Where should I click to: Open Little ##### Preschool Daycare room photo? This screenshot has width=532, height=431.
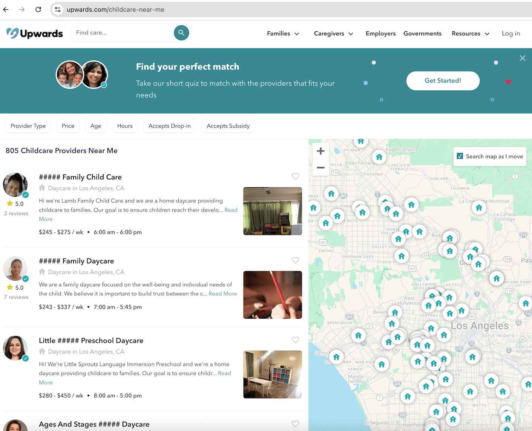click(x=273, y=374)
